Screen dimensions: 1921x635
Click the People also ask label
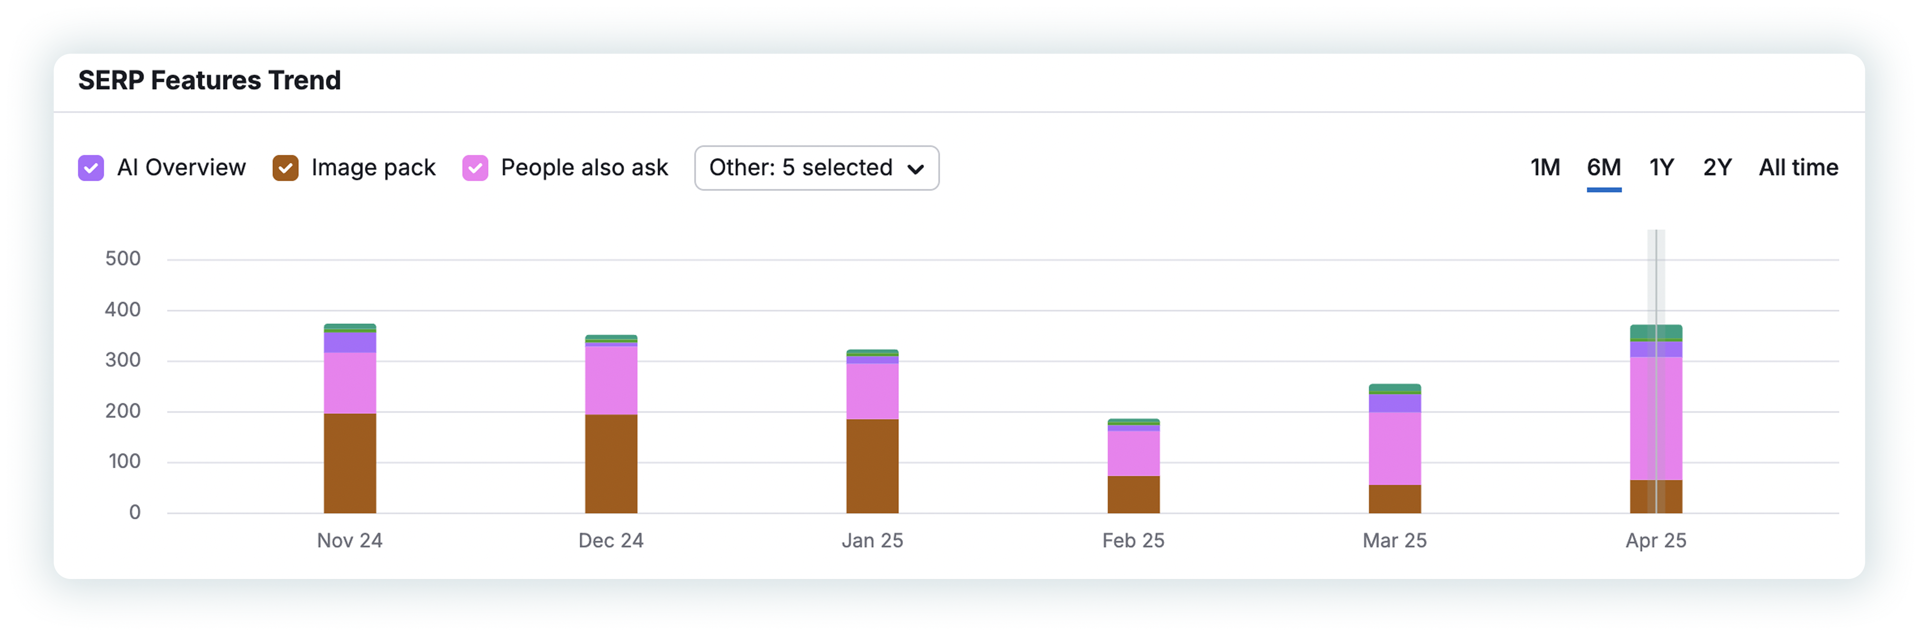(x=585, y=168)
